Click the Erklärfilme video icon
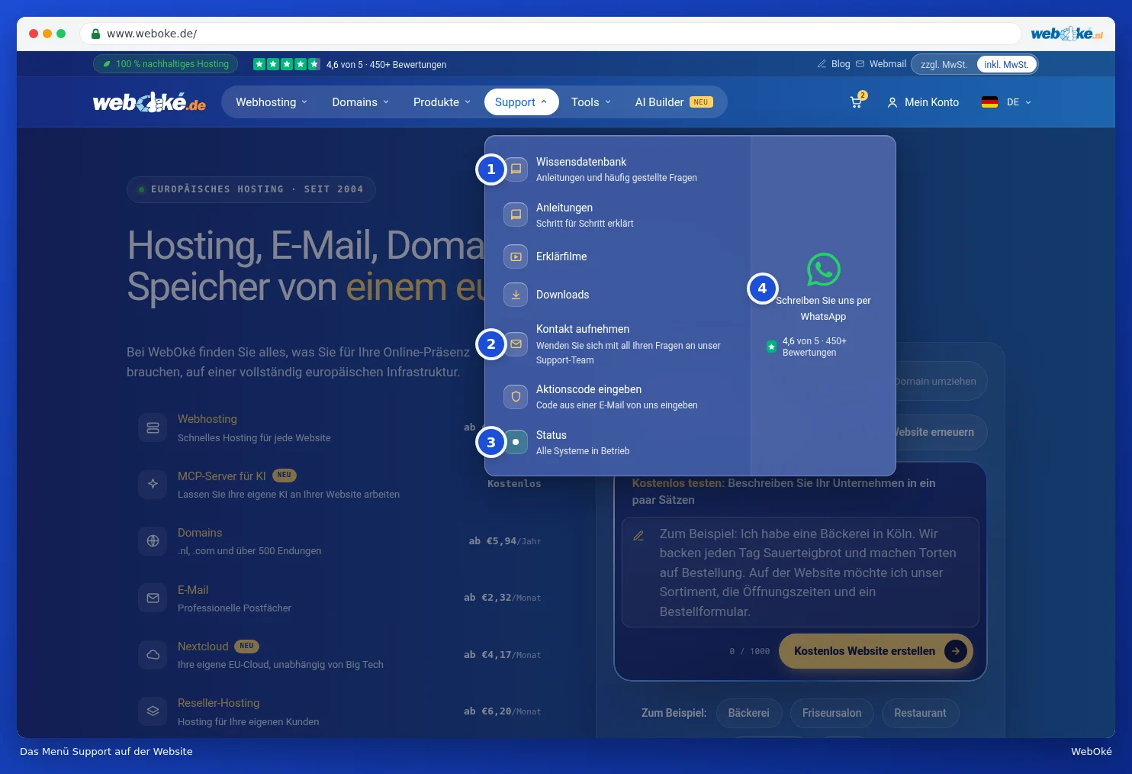The height and width of the screenshot is (774, 1132). pos(516,256)
